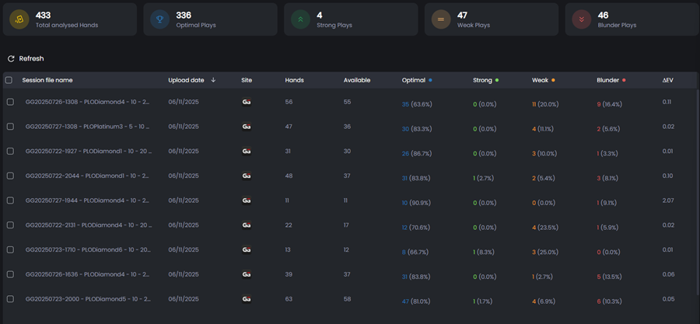Sort by Blunder column header
This screenshot has height=324, width=700.
[x=607, y=80]
